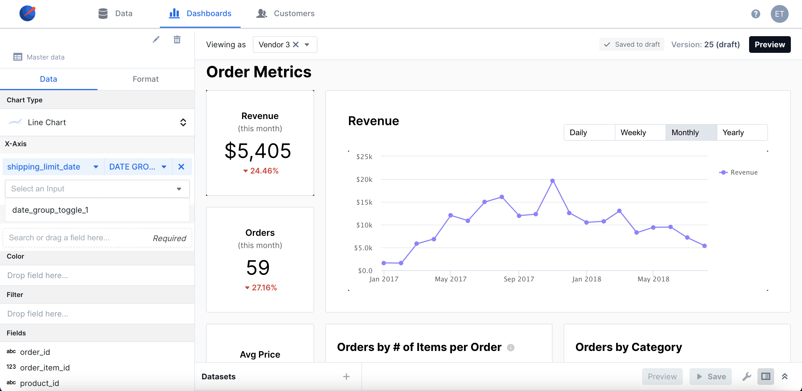Click the black Preview button
Image resolution: width=802 pixels, height=391 pixels.
tap(769, 44)
